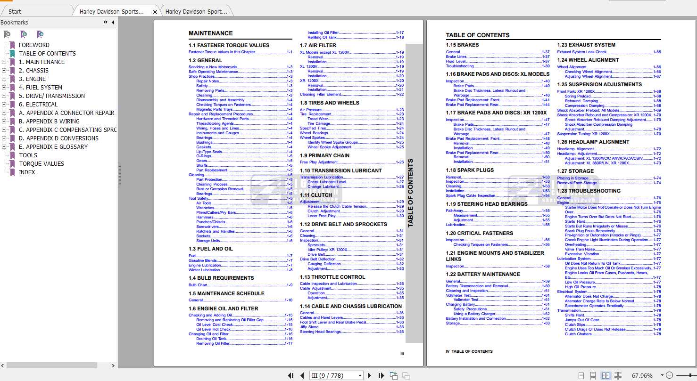
Task: Create a new bookmark
Action: coord(24,34)
